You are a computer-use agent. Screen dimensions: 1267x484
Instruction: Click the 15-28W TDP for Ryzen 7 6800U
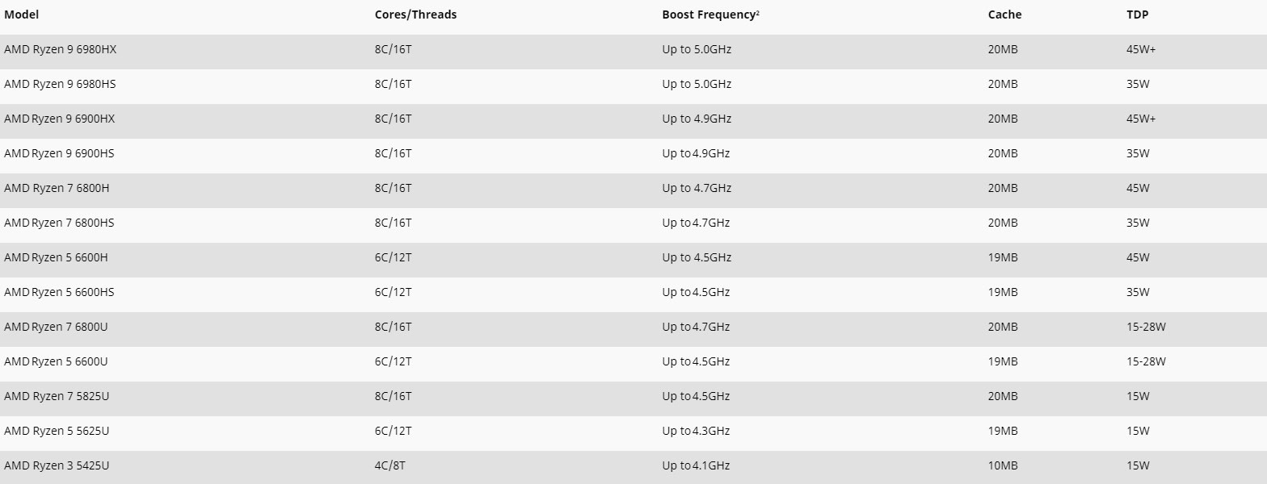(x=1146, y=327)
